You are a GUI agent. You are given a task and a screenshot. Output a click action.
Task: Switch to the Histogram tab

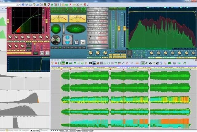[35, 130]
